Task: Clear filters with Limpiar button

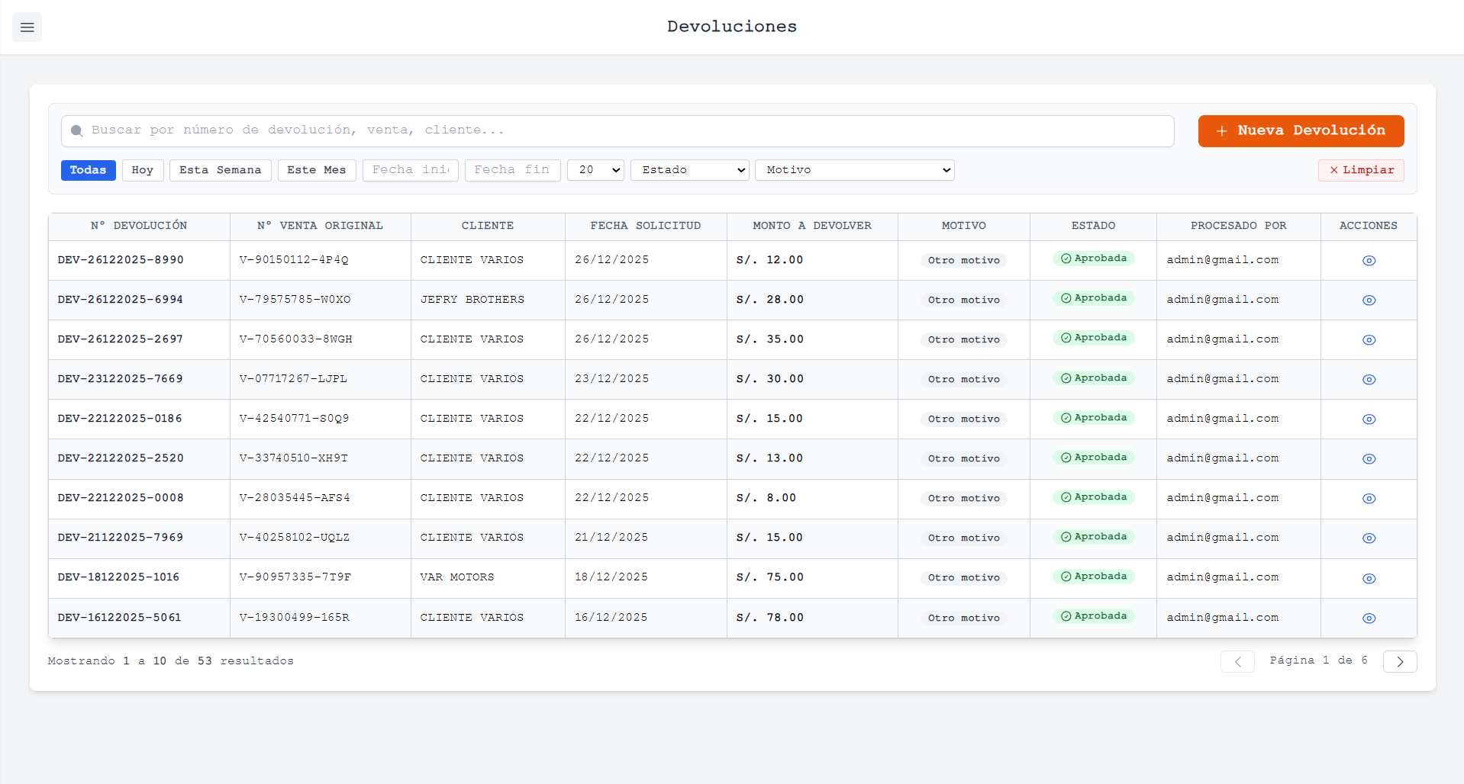Action: point(1361,170)
